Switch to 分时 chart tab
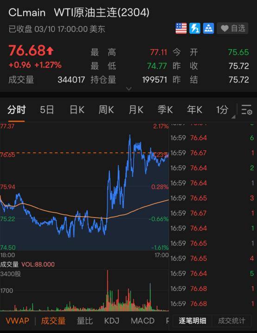 (16, 110)
